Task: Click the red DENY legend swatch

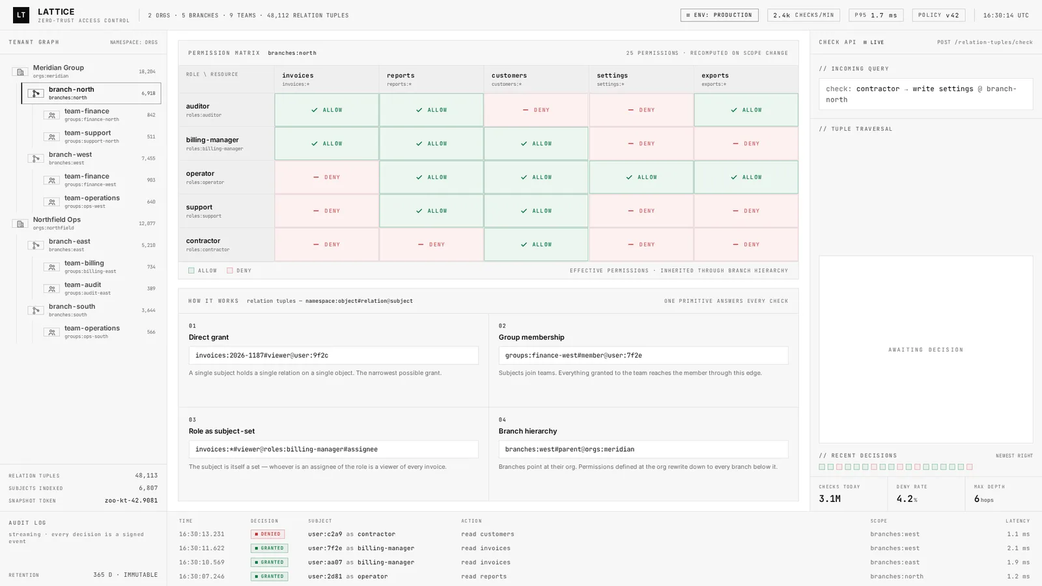Action: [230, 271]
